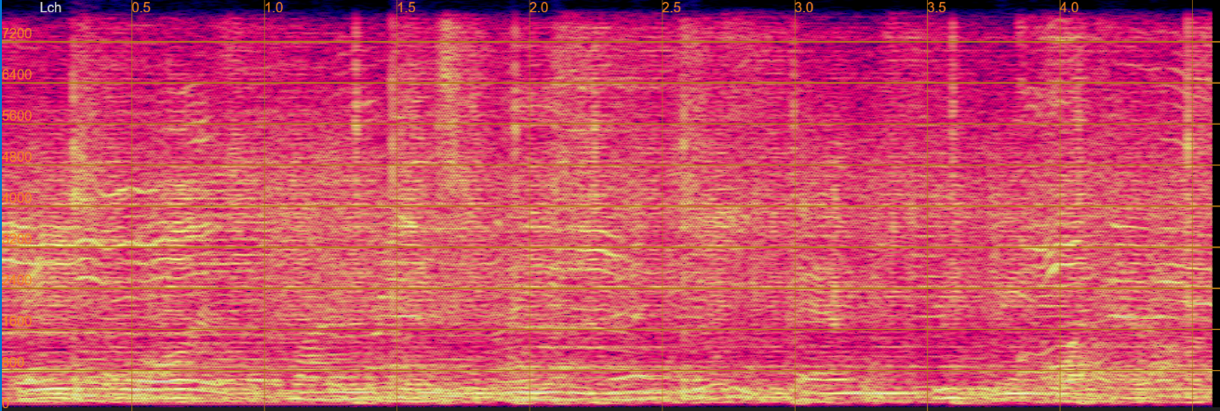Click the 3.5 second time label
This screenshot has width=1220, height=411.
[936, 7]
